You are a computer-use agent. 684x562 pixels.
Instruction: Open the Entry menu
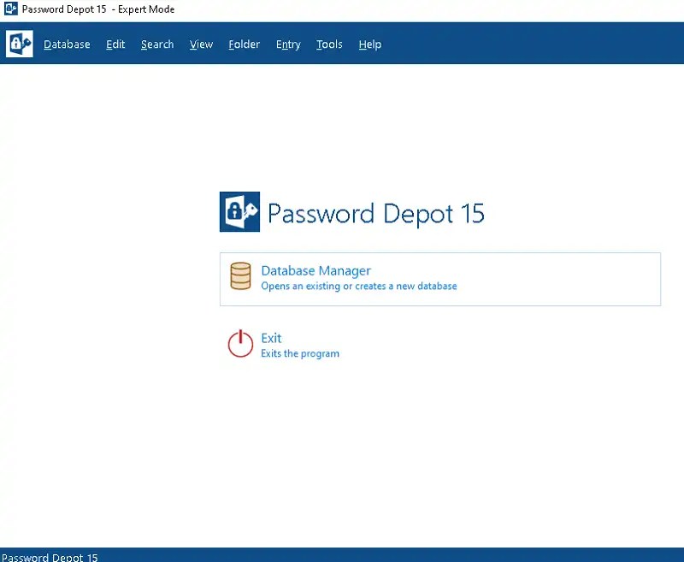[x=288, y=44]
